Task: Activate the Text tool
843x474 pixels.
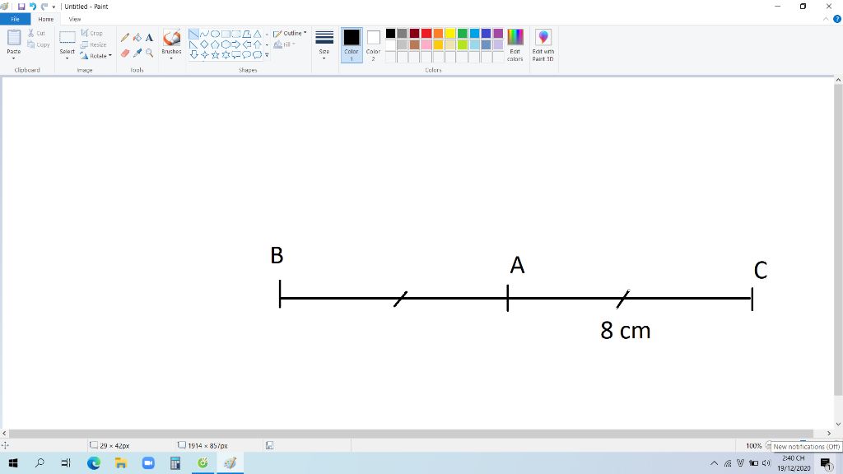Action: click(x=149, y=37)
